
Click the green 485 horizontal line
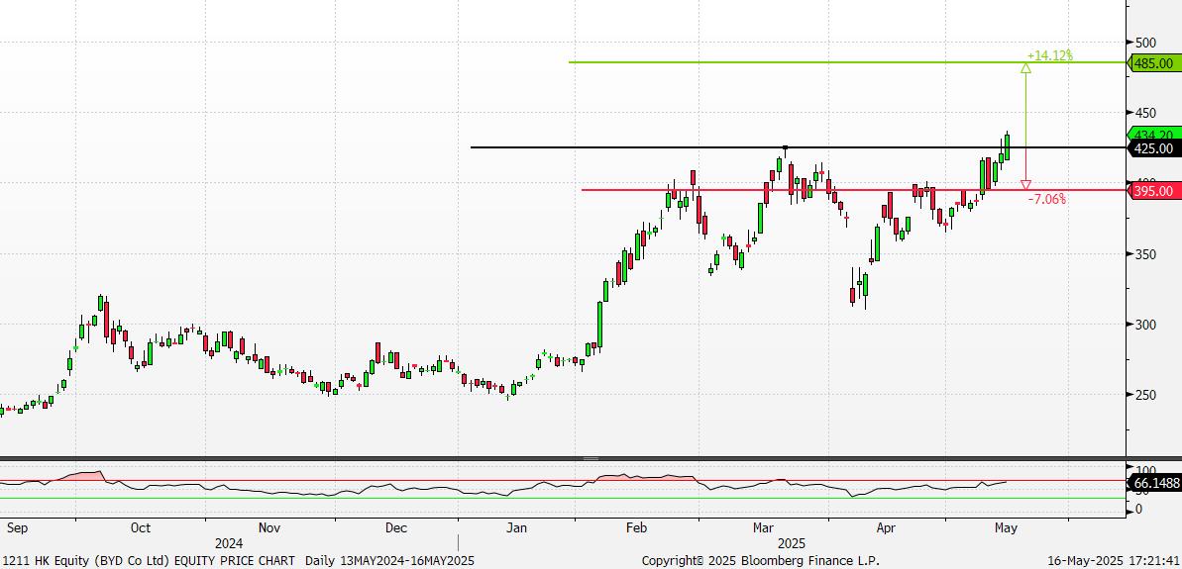pyautogui.click(x=846, y=62)
